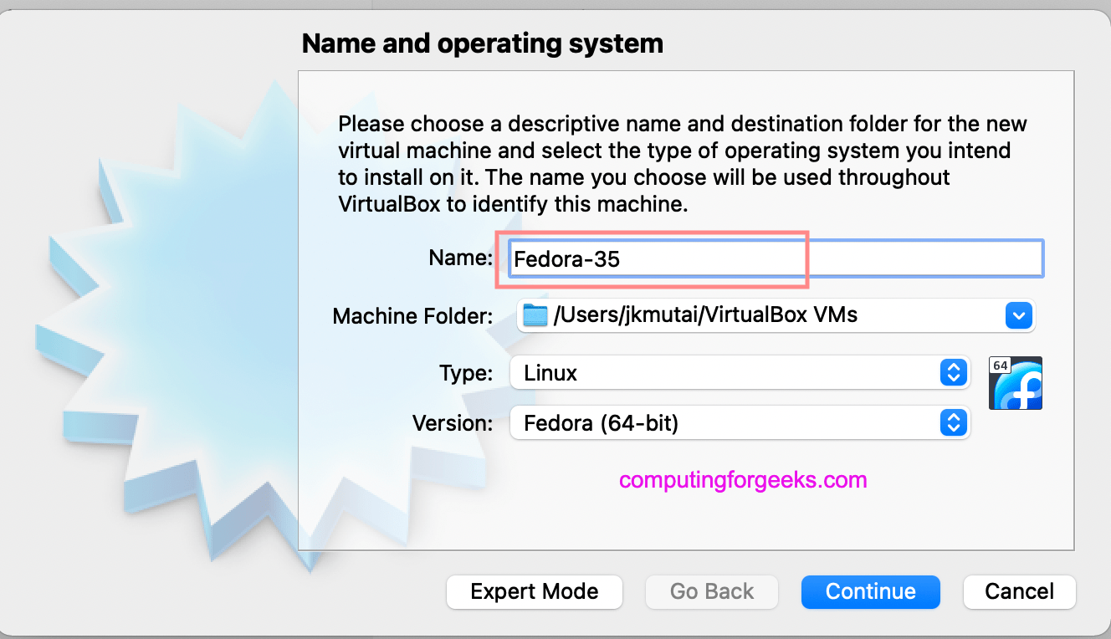Click the 64 badge on the OS icon

999,366
